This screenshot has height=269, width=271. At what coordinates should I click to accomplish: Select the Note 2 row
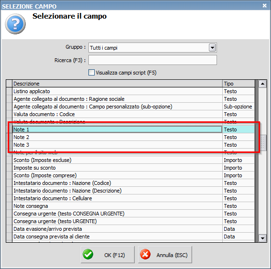coord(133,137)
